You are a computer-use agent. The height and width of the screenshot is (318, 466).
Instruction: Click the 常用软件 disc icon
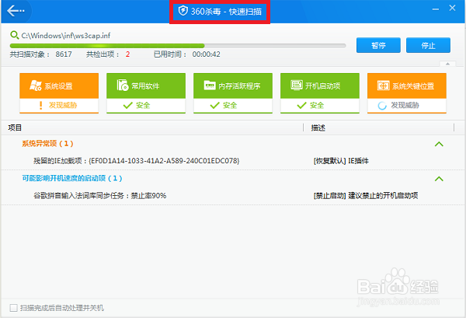tap(122, 86)
